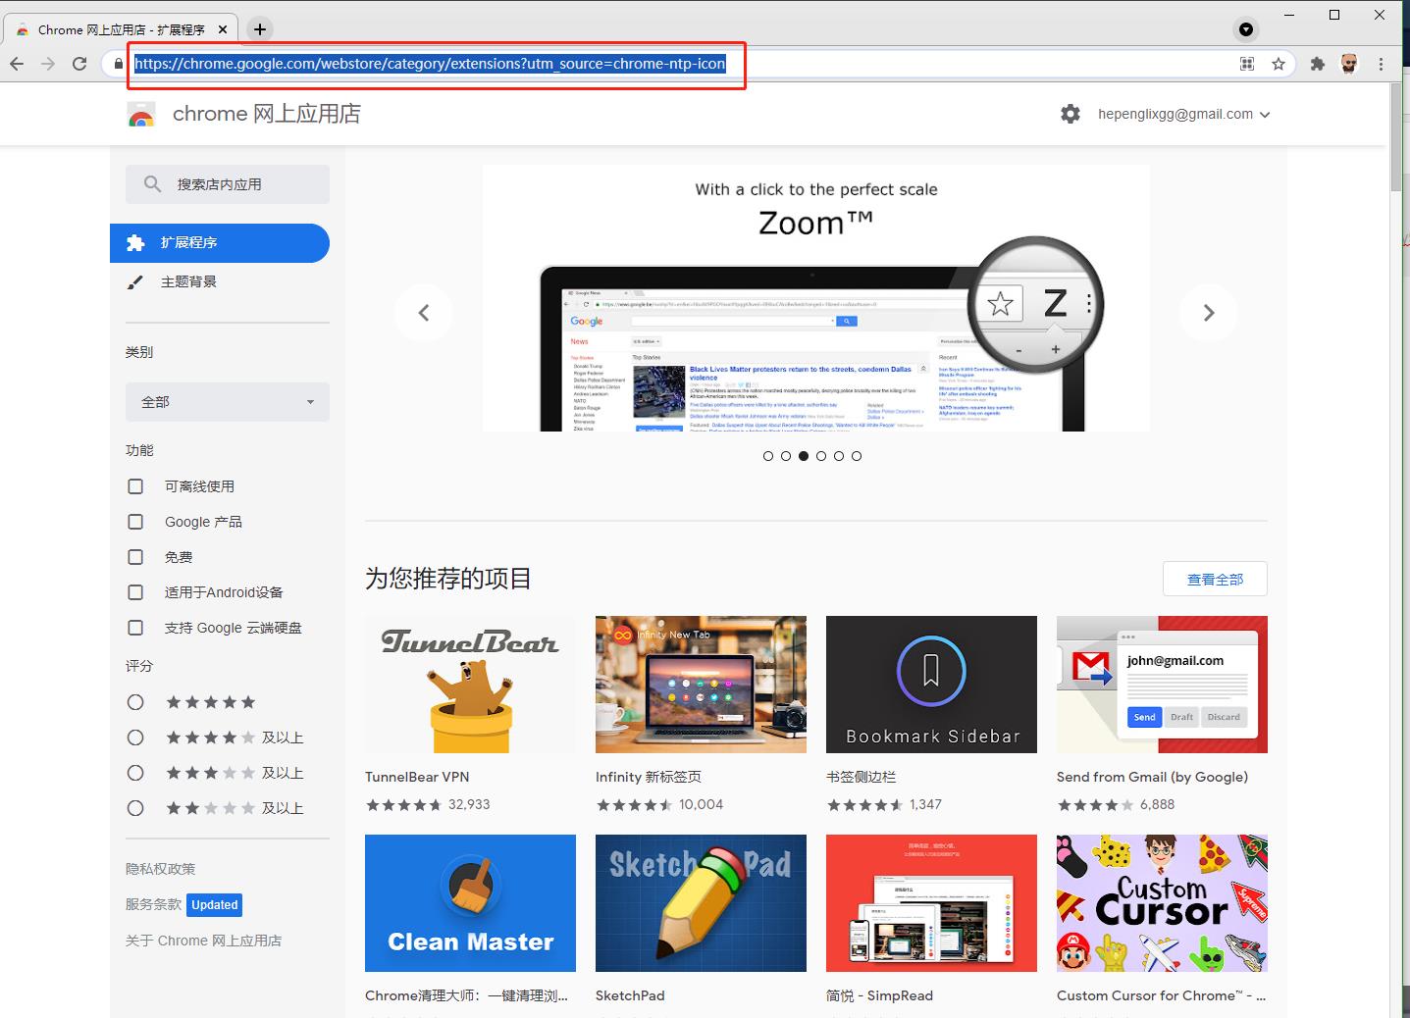Select two stars 及以上 radio
1410x1018 pixels.
(135, 808)
